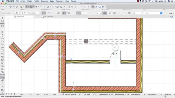Image resolution: width=175 pixels, height=98 pixels.
Task: Click Ustawienia domyślne settings button
Action: tap(6, 13)
